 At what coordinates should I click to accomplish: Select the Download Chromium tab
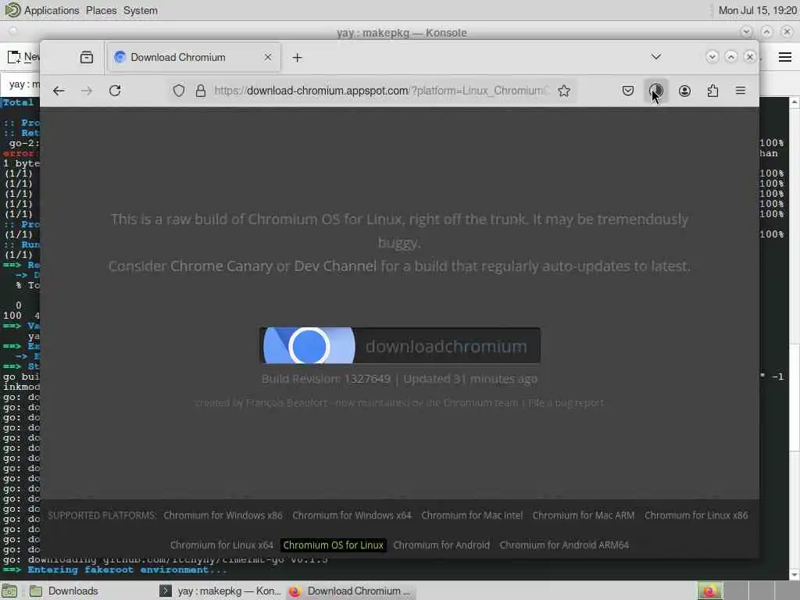193,57
